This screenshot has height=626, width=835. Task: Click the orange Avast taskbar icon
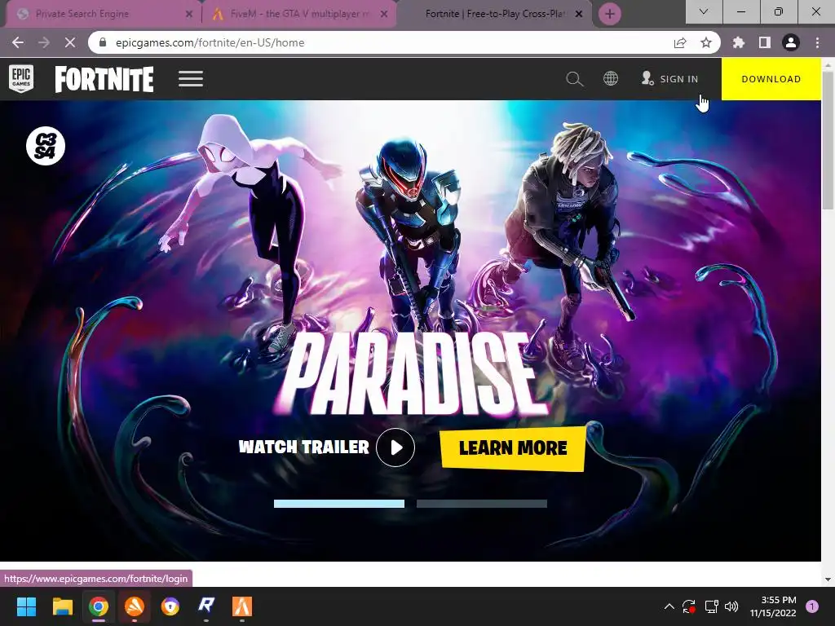[x=135, y=606]
